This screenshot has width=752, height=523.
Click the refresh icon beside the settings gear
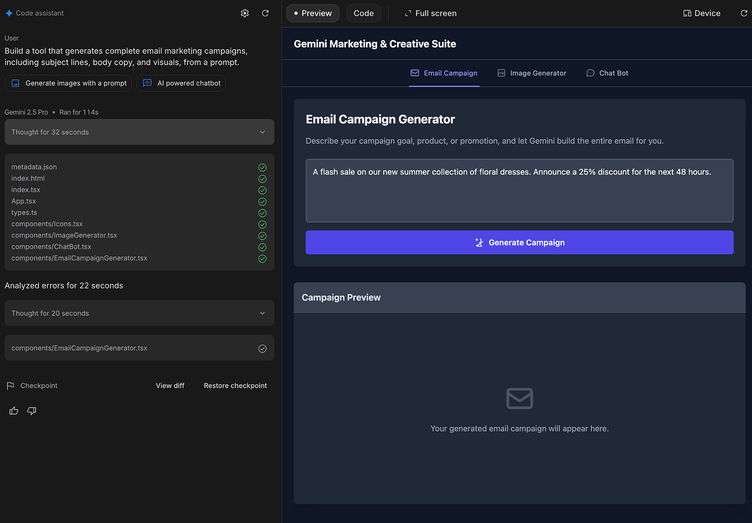coord(265,13)
